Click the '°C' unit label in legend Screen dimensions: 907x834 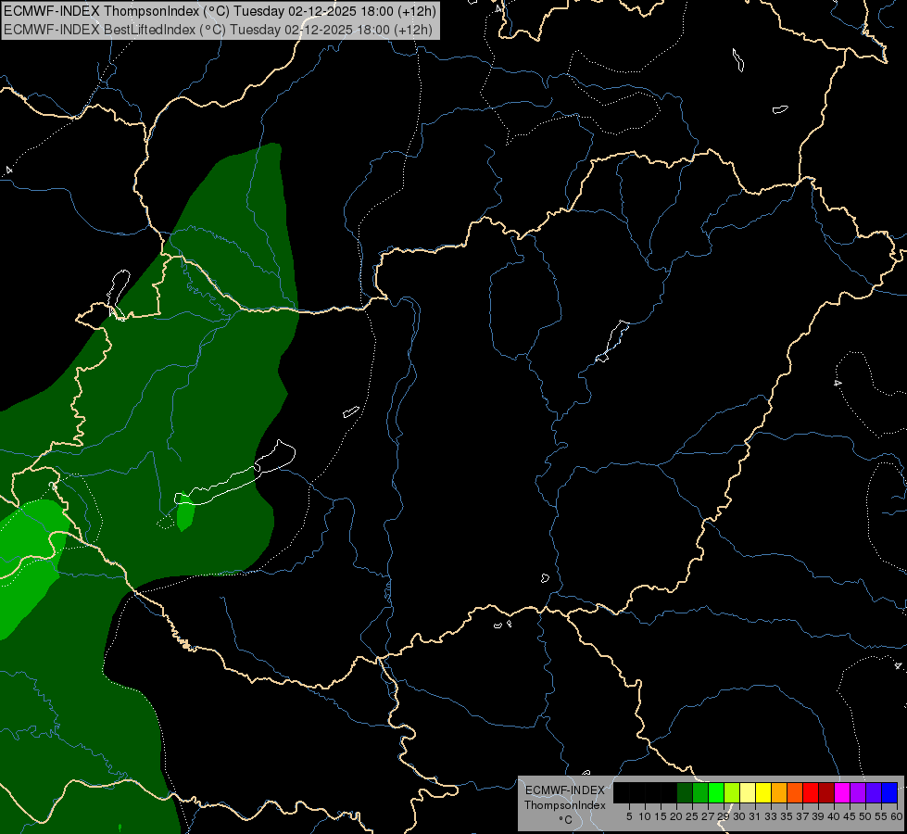click(566, 819)
